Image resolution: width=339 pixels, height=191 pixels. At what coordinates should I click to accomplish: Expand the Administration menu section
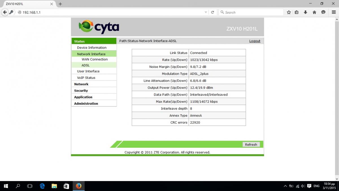coord(86,104)
